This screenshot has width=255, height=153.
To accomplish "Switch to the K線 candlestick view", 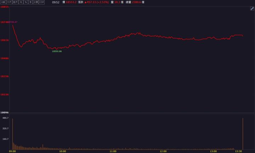I will pyautogui.click(x=3, y=2).
